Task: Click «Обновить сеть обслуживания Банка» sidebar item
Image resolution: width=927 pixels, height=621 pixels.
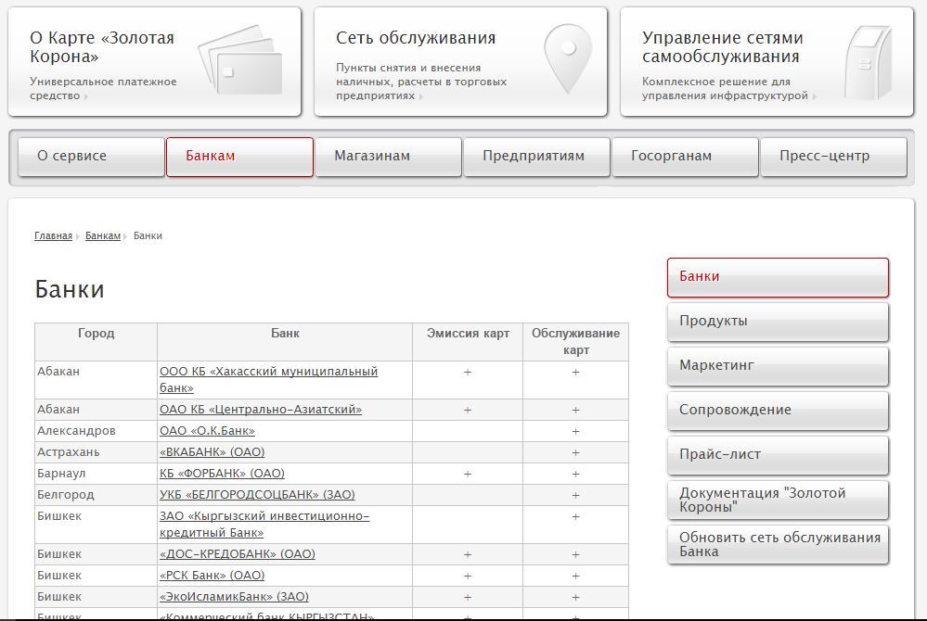Action: [x=778, y=544]
